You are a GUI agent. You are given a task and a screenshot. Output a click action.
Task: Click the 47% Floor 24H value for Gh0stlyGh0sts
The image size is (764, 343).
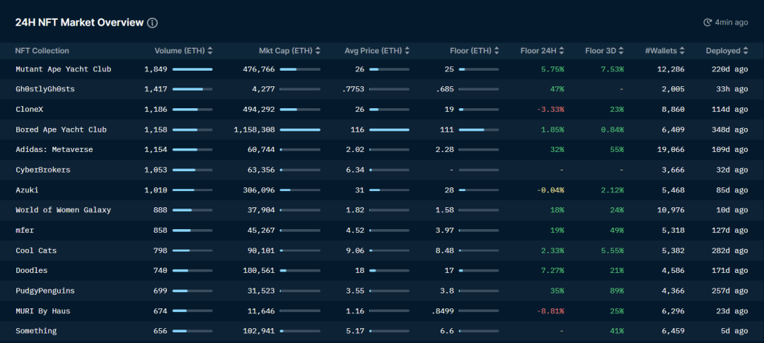(x=557, y=89)
